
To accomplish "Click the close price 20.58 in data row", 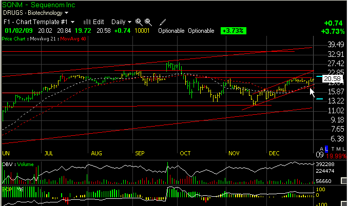I will [x=104, y=31].
